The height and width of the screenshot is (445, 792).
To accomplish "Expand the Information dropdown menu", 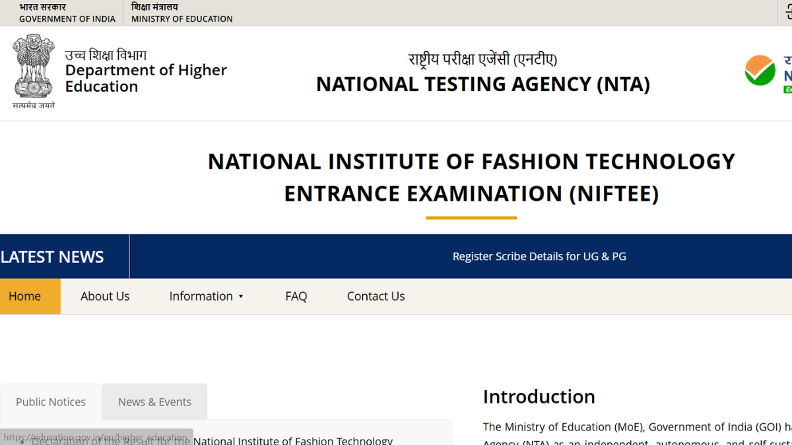I will click(206, 296).
